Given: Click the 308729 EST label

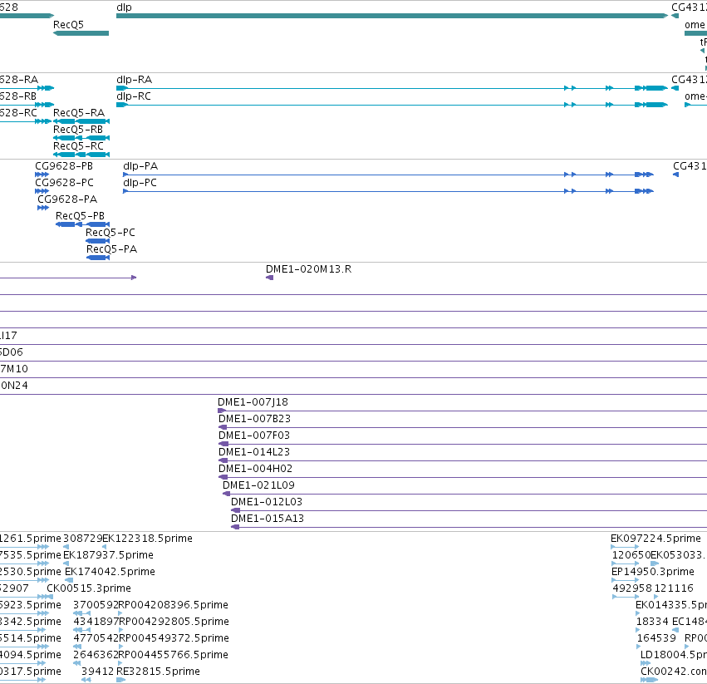Looking at the screenshot, I should (82, 539).
